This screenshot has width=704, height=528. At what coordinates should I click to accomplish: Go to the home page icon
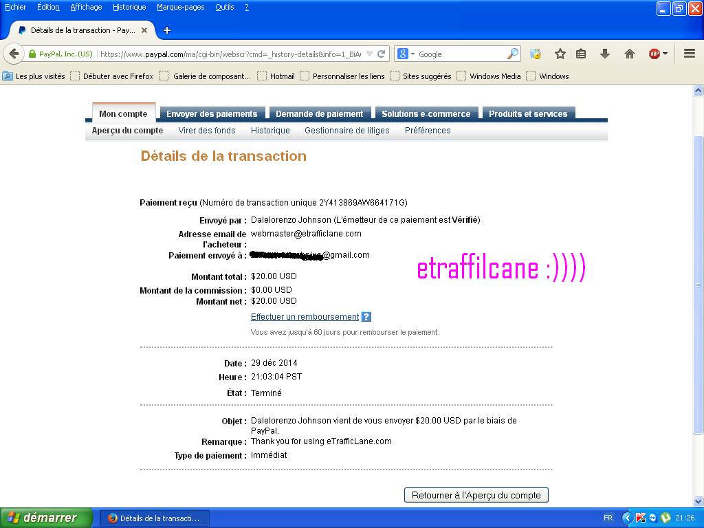pyautogui.click(x=630, y=54)
